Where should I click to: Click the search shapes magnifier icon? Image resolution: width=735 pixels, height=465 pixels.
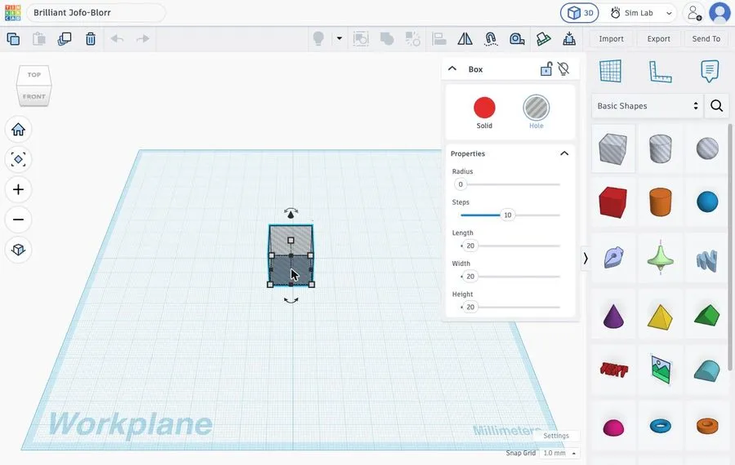pos(716,106)
